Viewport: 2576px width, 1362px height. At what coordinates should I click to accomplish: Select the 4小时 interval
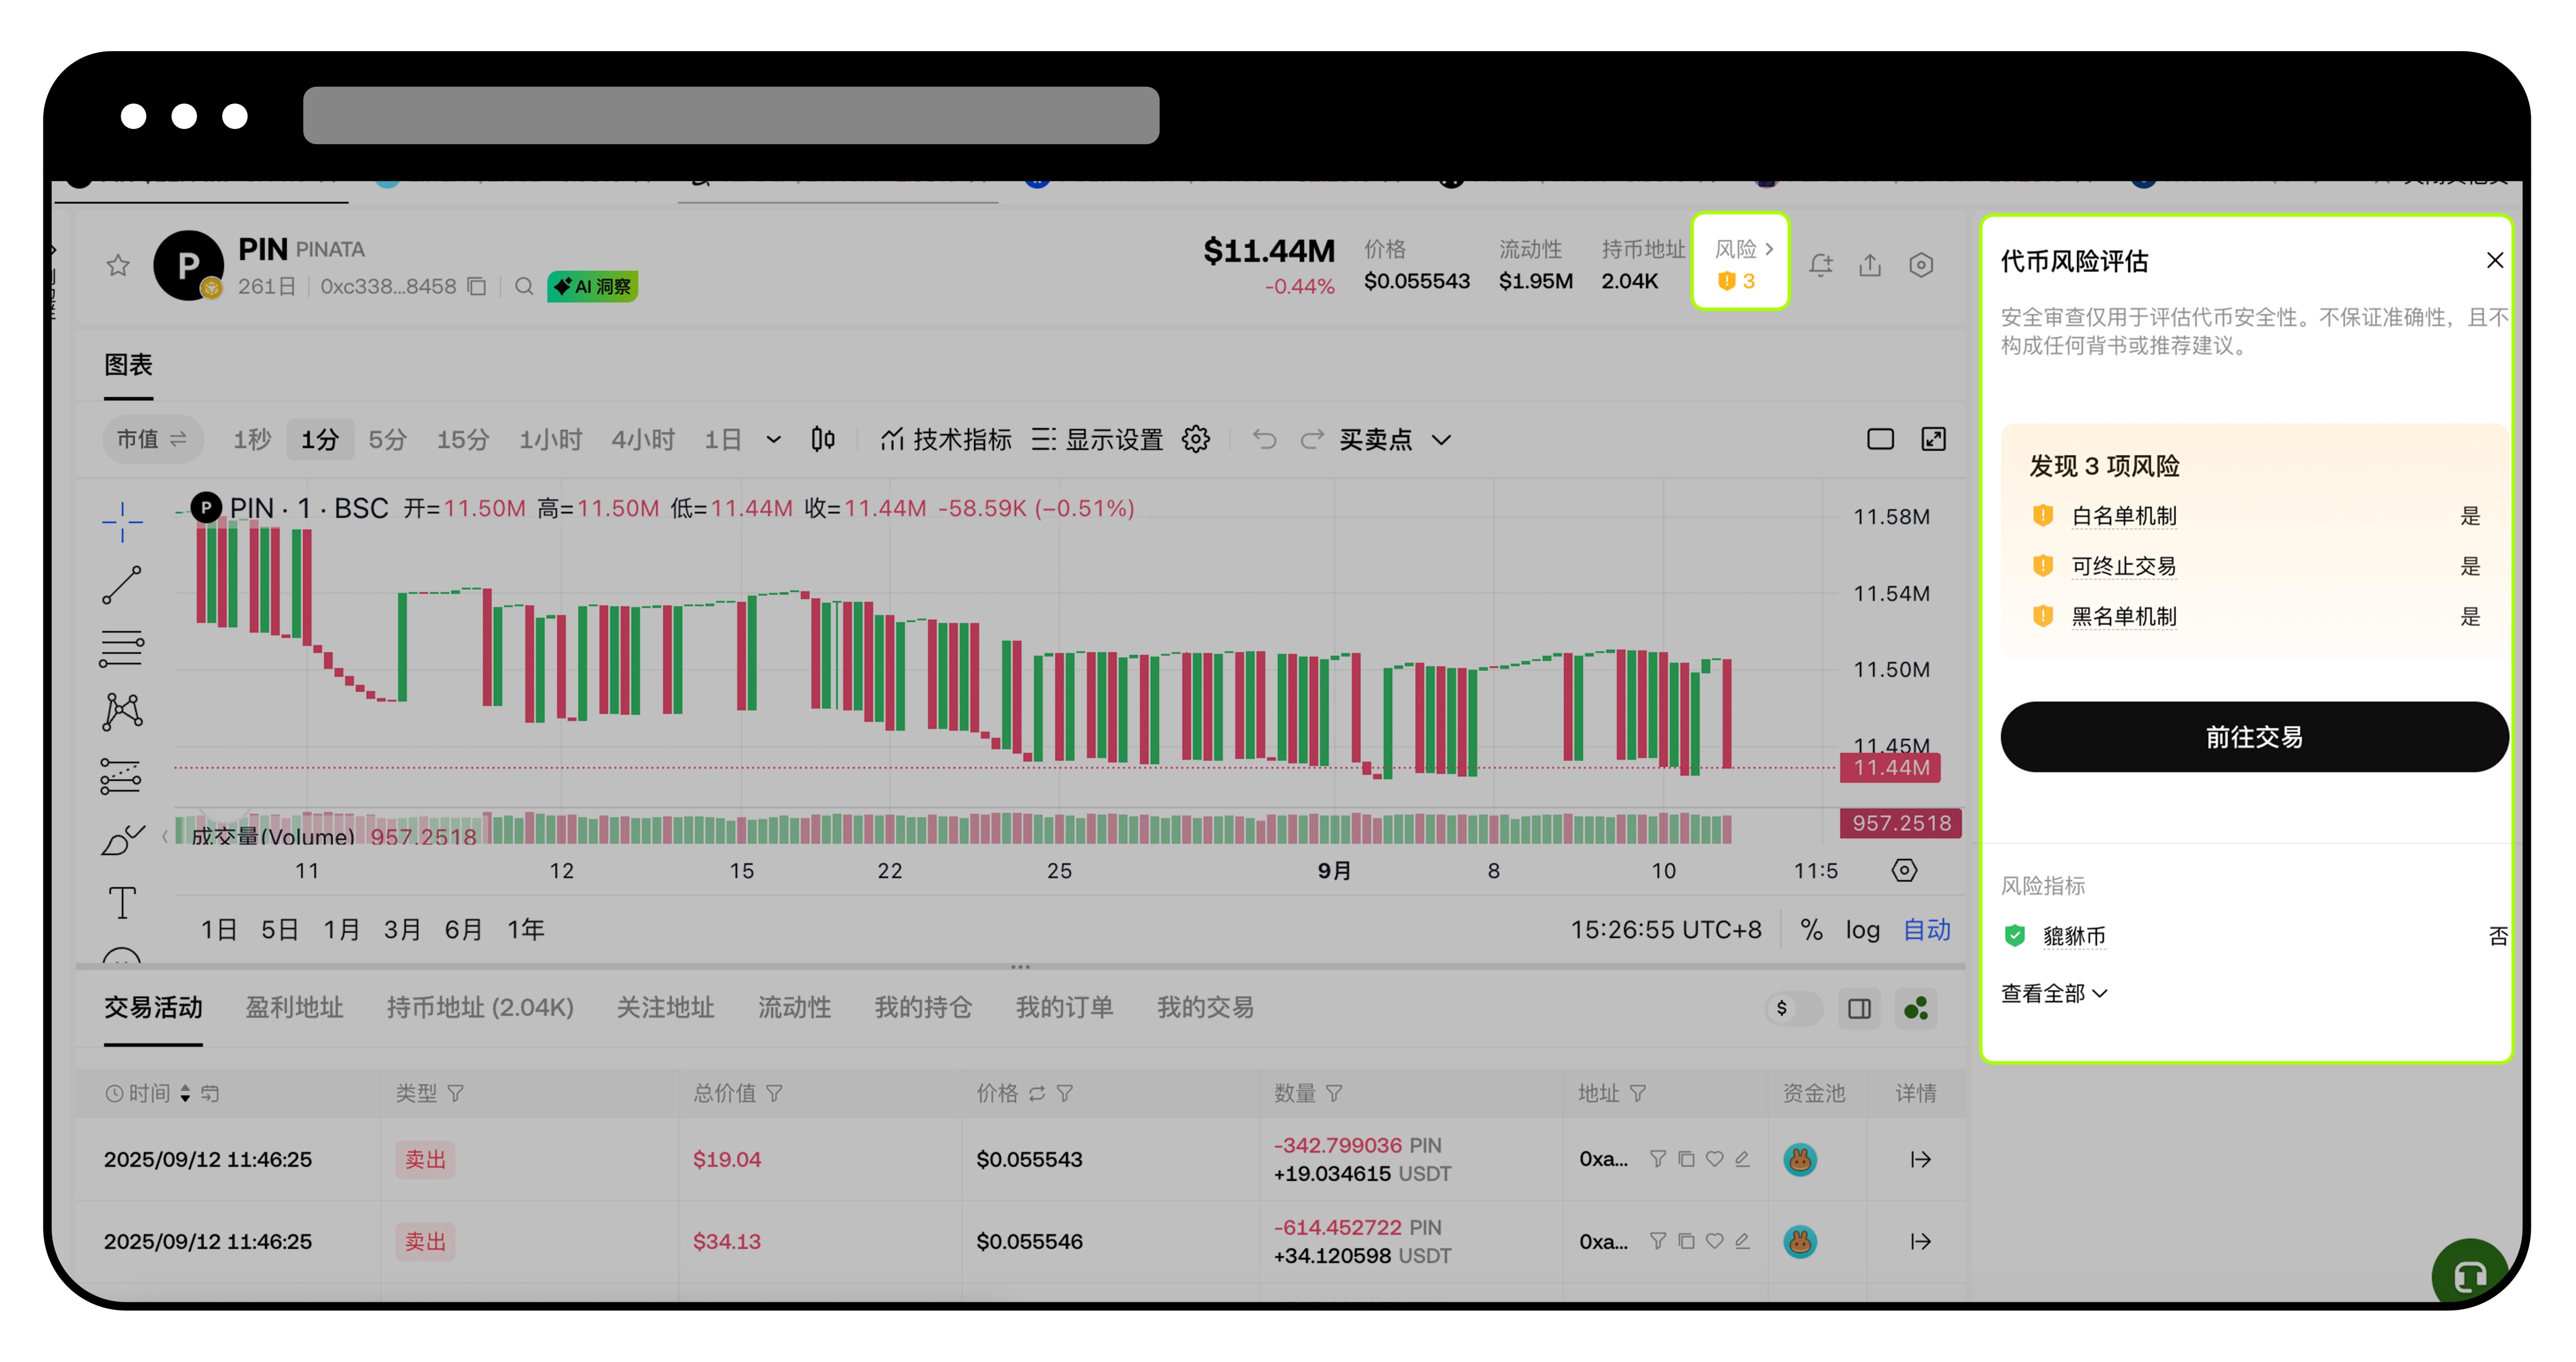point(643,439)
